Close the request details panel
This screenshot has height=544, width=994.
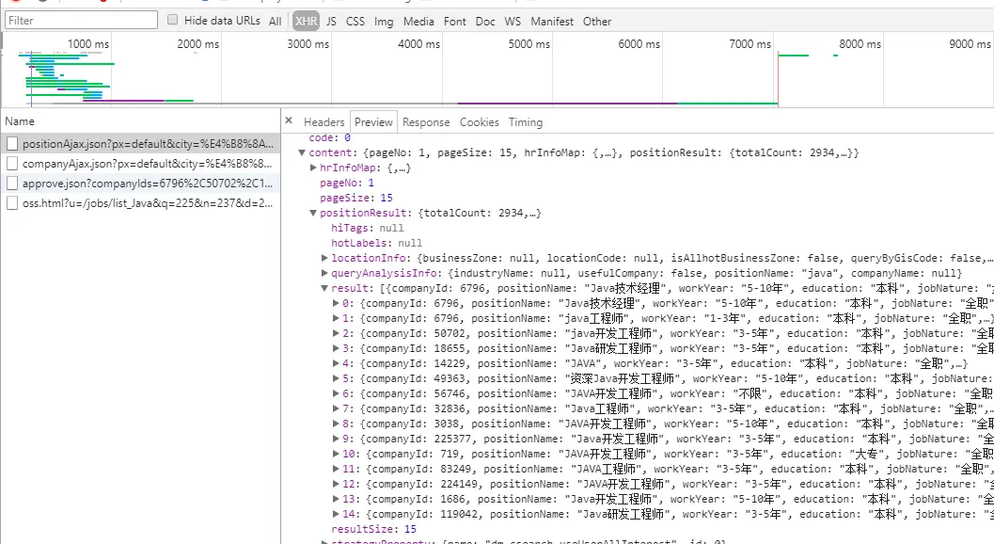click(x=289, y=120)
